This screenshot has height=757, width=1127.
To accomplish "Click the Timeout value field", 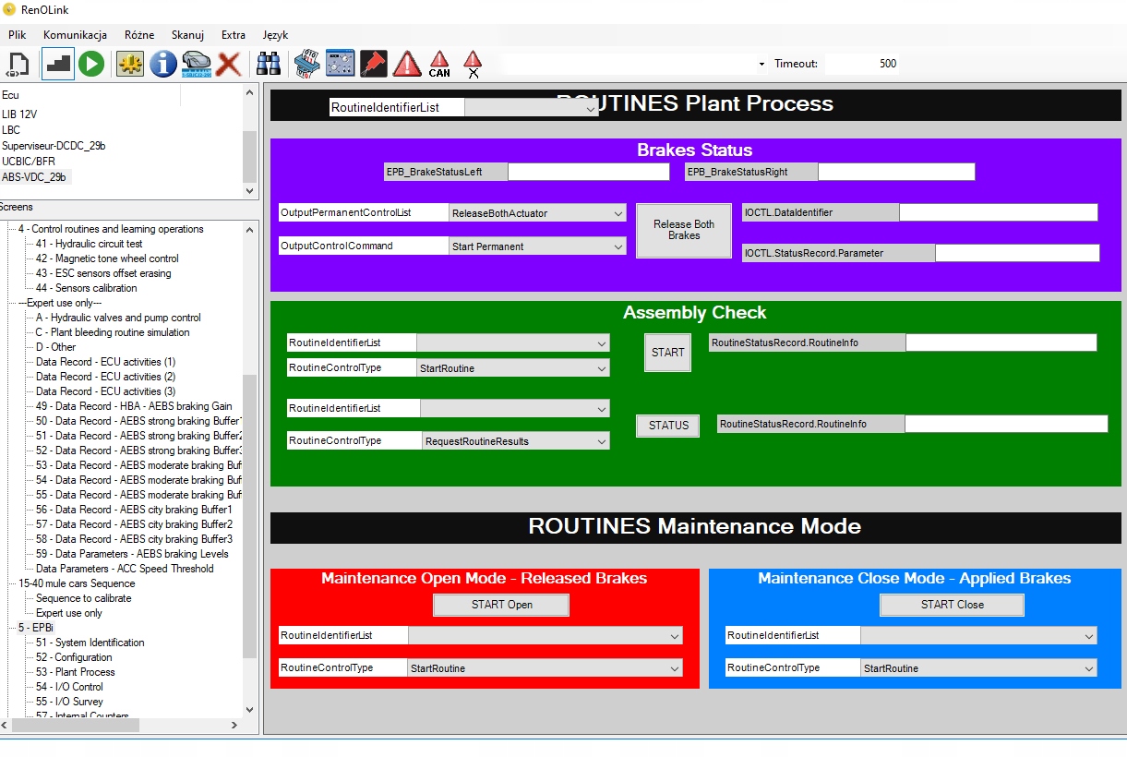I will point(862,64).
